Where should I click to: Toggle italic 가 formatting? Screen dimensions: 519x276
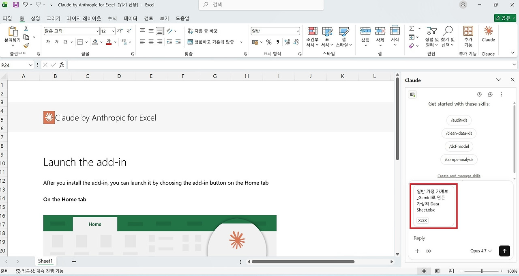pyautogui.click(x=56, y=42)
